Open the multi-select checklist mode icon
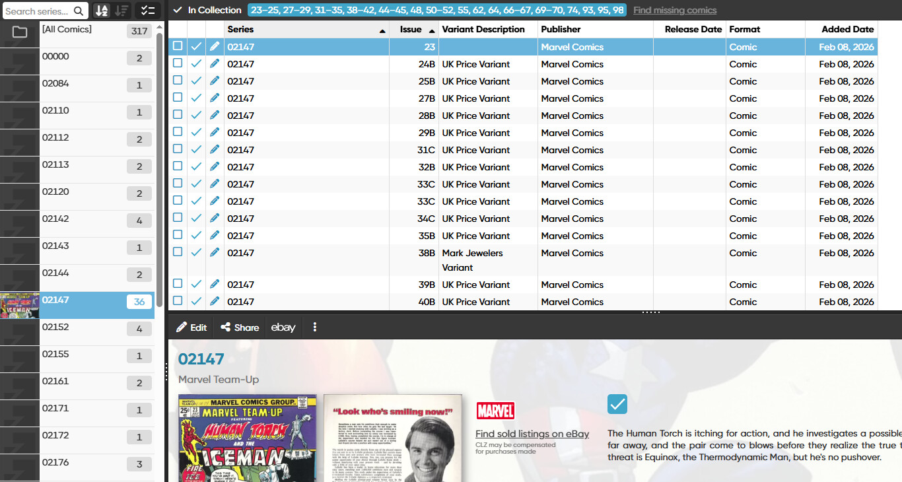 (148, 11)
